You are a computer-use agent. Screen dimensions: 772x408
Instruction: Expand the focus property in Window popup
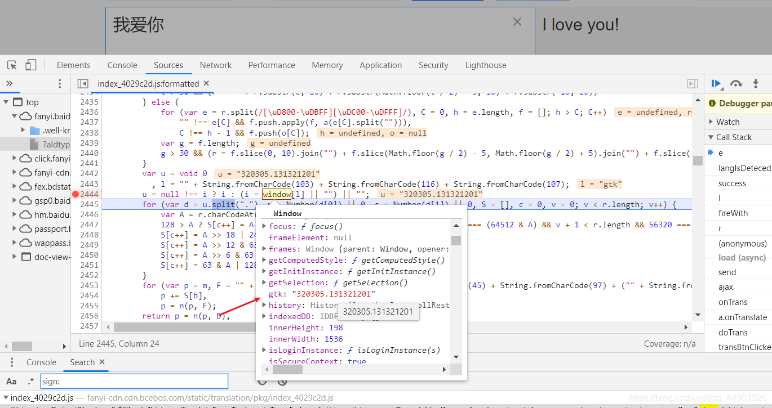coord(265,226)
